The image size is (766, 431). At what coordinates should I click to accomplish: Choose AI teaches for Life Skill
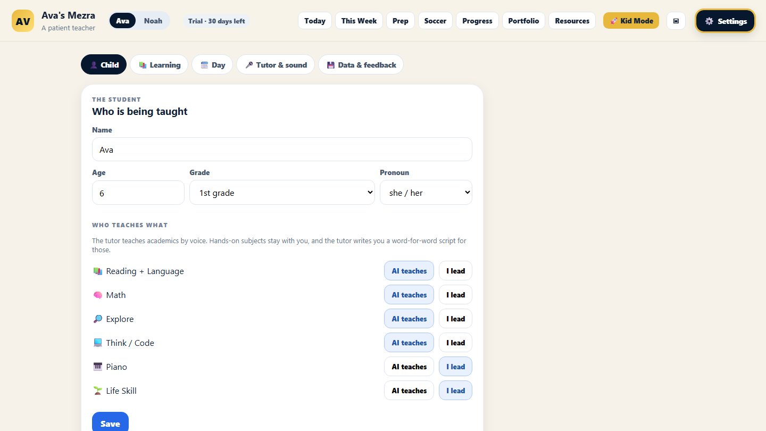(x=409, y=391)
